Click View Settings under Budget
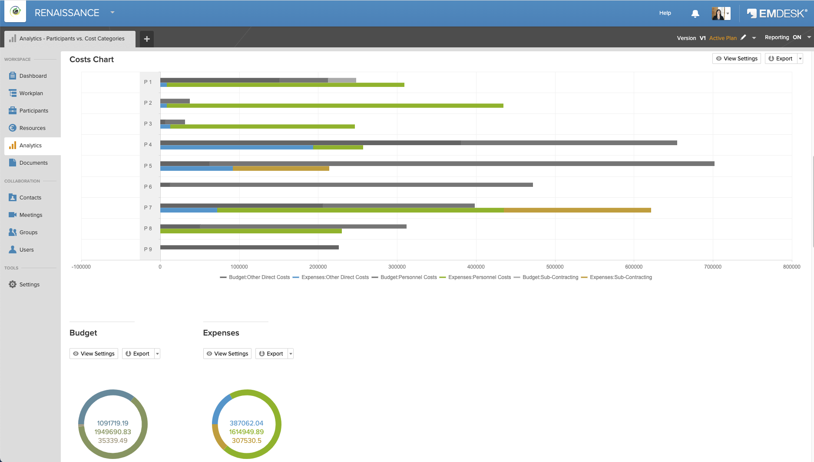The image size is (814, 462). tap(94, 354)
